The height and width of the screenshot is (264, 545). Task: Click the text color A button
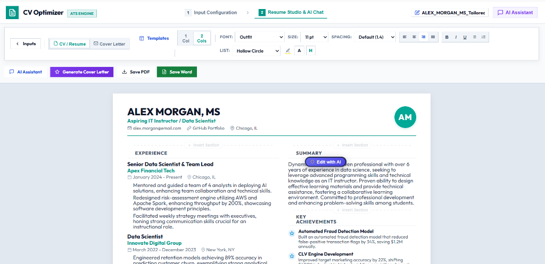coord(299,50)
